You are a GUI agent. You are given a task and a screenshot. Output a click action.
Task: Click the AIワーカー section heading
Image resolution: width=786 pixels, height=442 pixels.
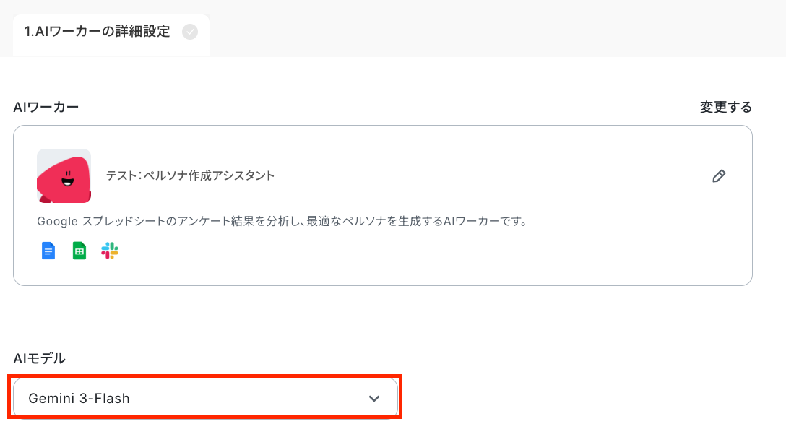[46, 107]
